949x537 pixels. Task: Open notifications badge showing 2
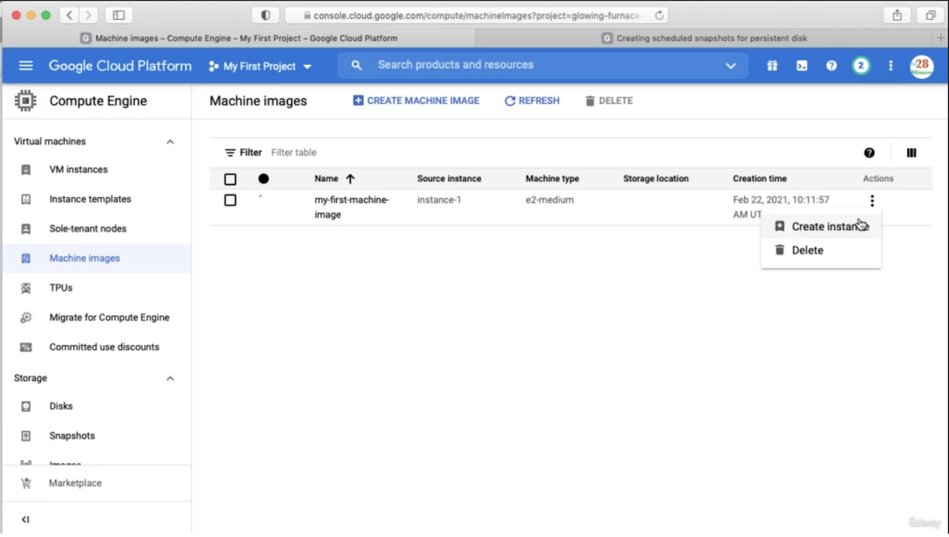pyautogui.click(x=861, y=66)
